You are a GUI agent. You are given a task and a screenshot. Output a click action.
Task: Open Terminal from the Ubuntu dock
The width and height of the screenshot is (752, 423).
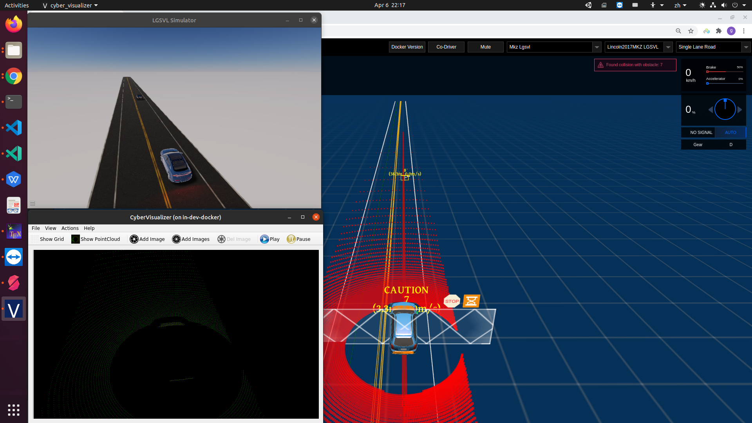pos(13,102)
